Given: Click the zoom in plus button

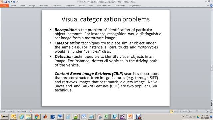Looking at the screenshot, I should 207,111.
